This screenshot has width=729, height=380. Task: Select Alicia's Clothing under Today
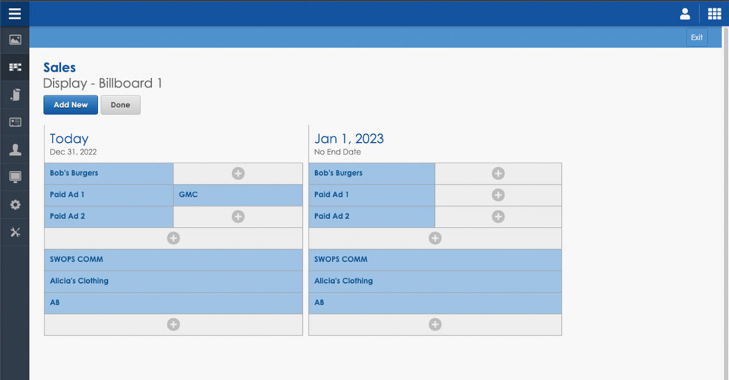[x=173, y=281]
